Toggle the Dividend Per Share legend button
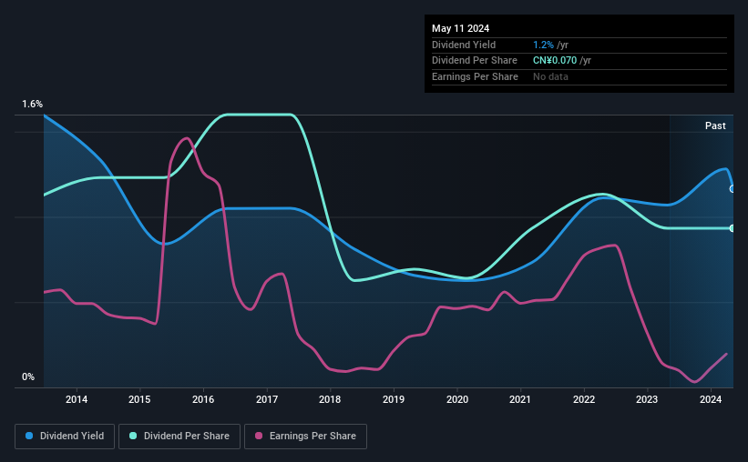 [179, 437]
